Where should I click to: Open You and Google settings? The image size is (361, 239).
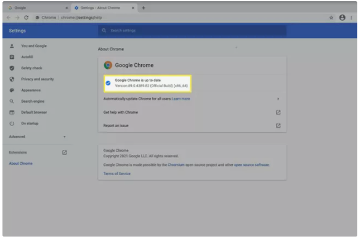(34, 46)
